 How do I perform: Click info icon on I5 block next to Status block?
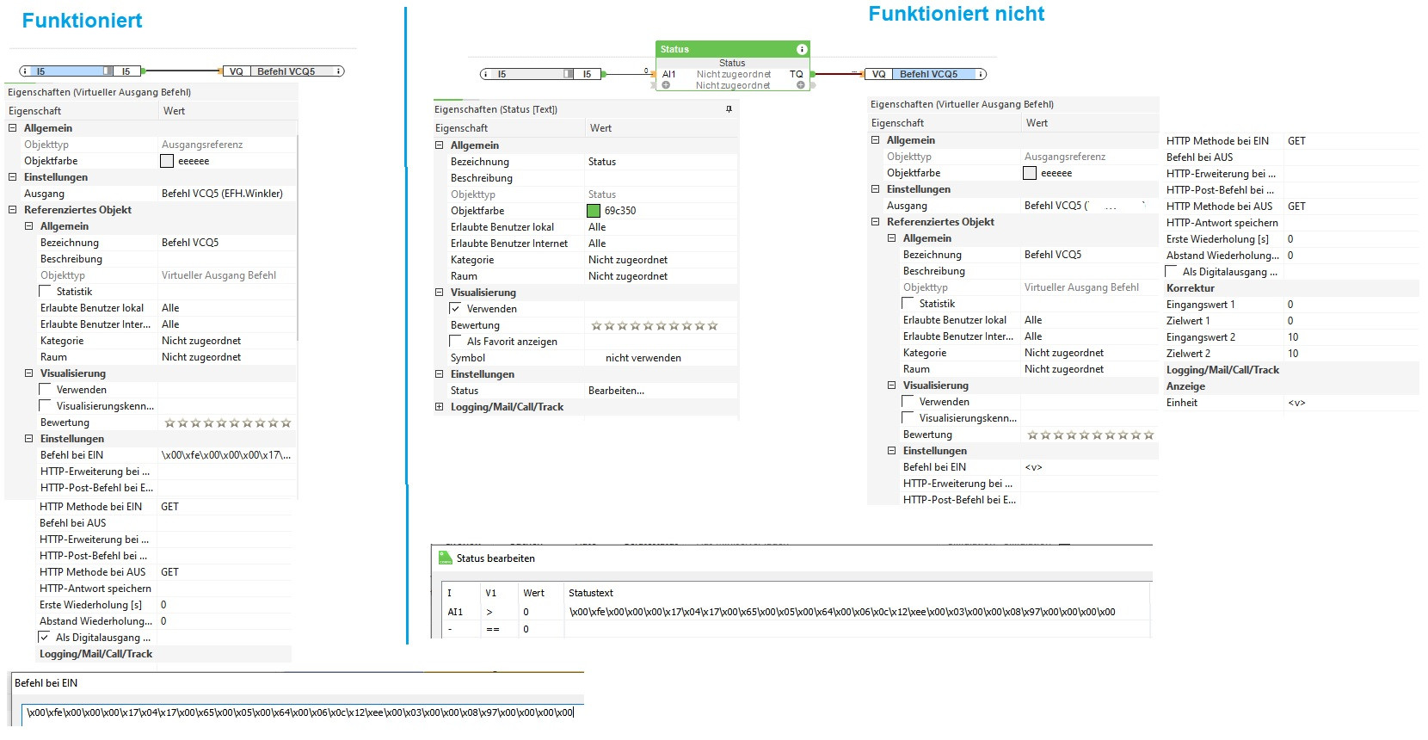pyautogui.click(x=486, y=74)
